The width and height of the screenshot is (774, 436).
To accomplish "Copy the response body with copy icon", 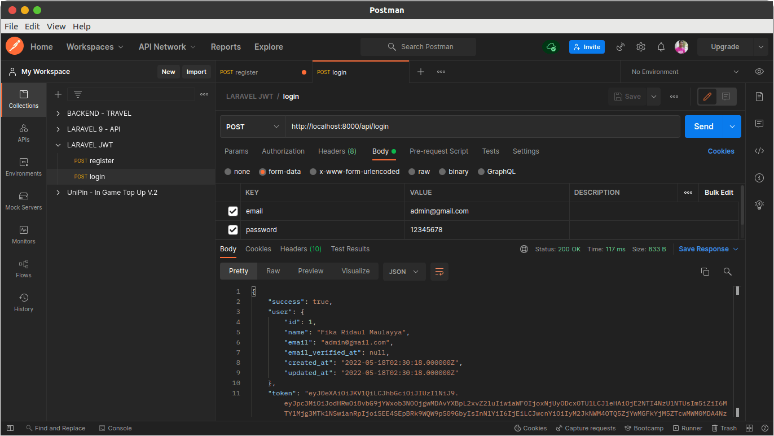I will coord(705,272).
